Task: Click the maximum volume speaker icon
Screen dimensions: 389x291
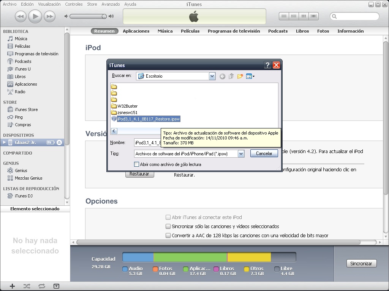Action: tap(111, 16)
